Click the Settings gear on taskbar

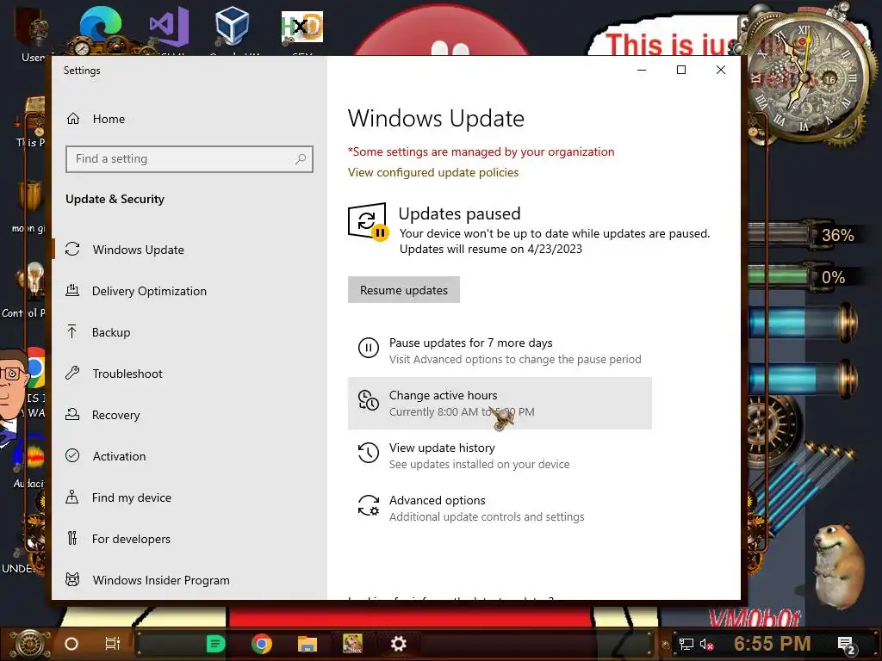pos(398,644)
